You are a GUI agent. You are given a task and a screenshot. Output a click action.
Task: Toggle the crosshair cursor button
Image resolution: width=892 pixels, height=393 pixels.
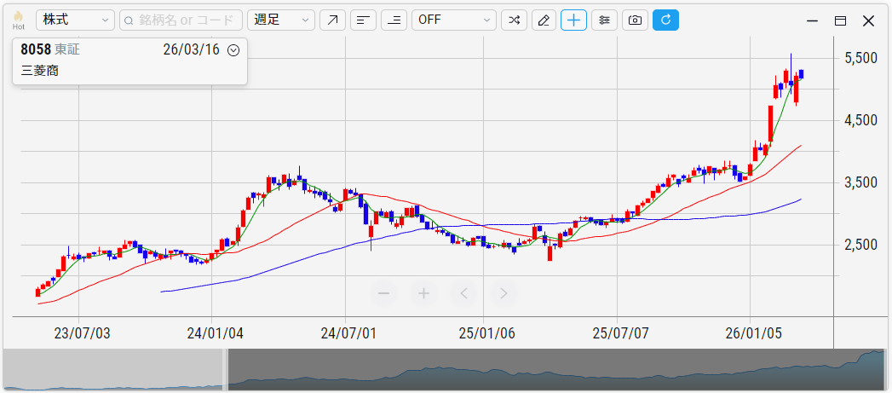573,20
